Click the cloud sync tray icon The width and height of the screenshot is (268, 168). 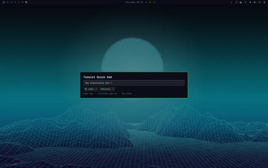click(241, 2)
